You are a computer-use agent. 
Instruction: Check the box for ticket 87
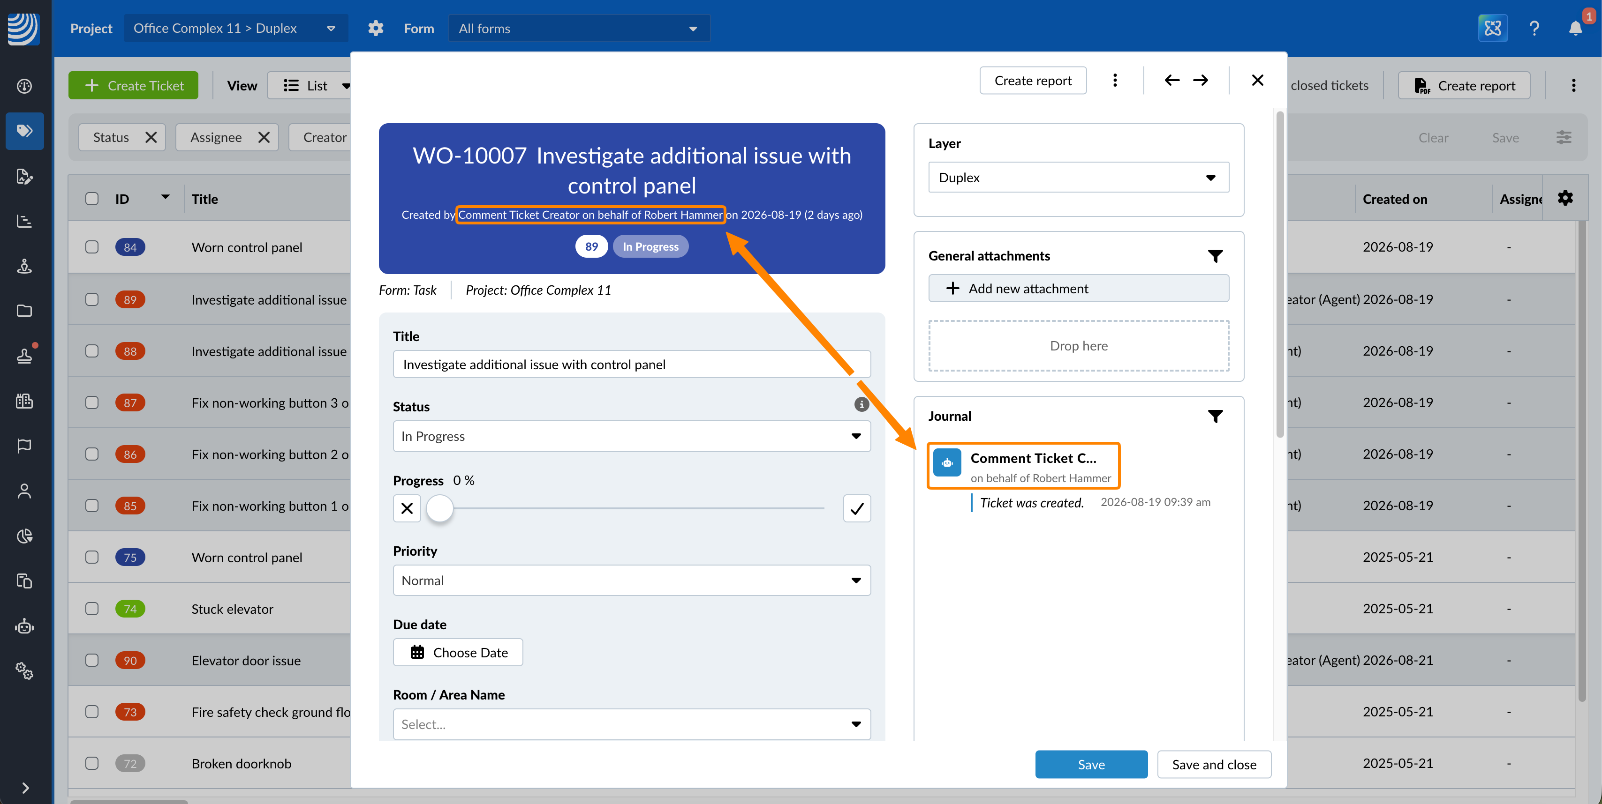coord(92,402)
